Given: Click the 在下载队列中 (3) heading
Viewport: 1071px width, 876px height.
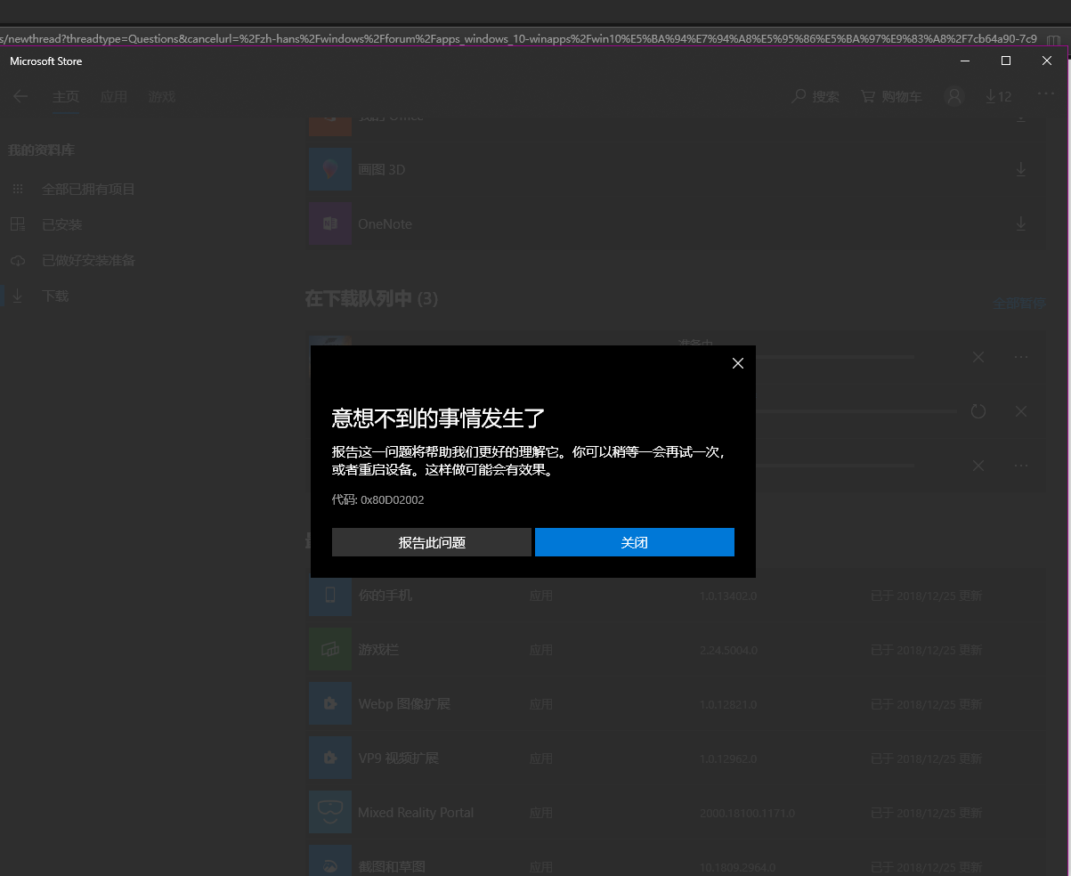Looking at the screenshot, I should (x=371, y=298).
